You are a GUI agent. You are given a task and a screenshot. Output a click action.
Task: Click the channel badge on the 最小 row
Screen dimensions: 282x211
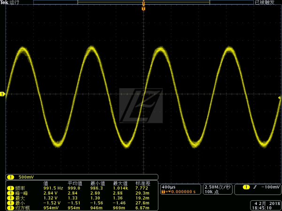pos(10,203)
